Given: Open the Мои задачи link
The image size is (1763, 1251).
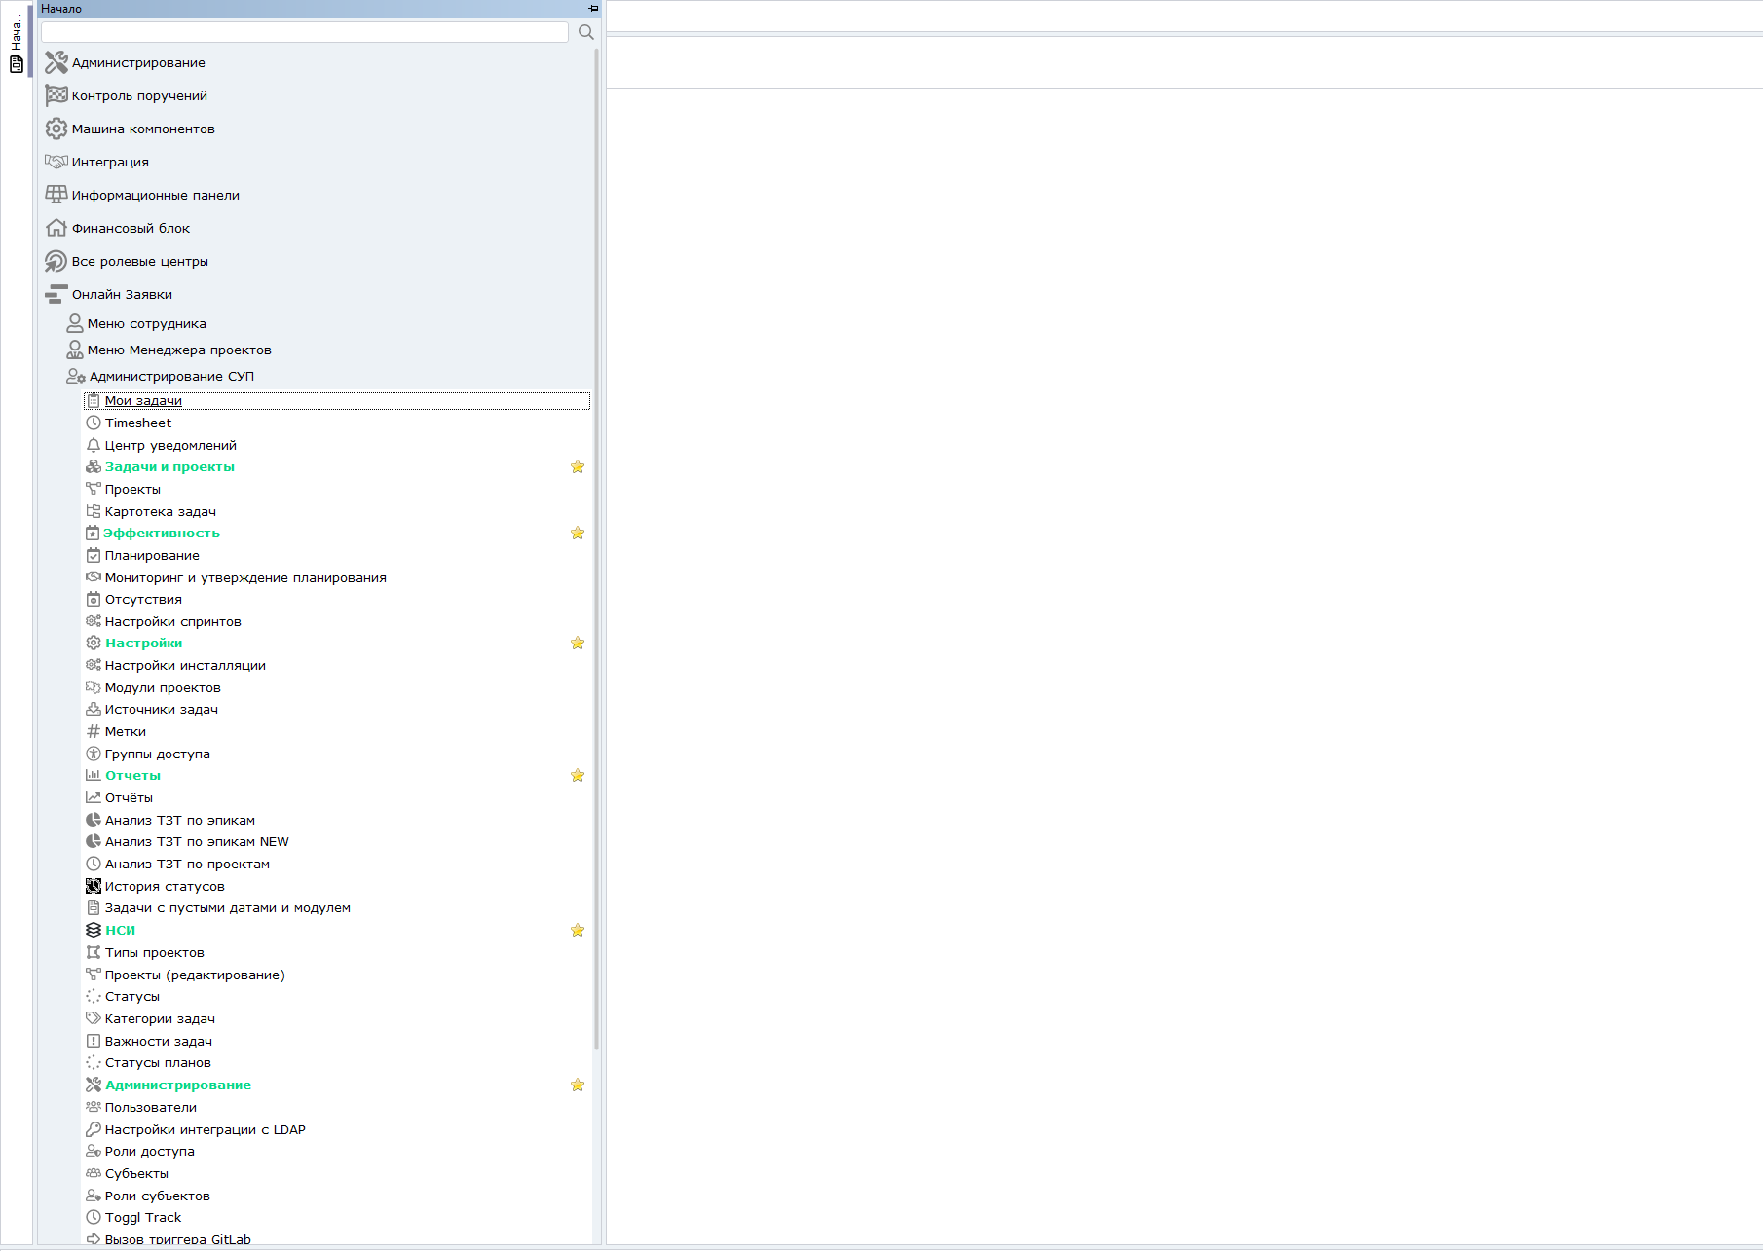Looking at the screenshot, I should pos(143,400).
